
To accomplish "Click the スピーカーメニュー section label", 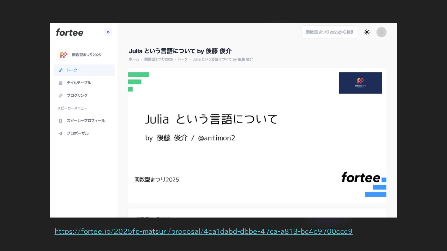I will 72,108.
